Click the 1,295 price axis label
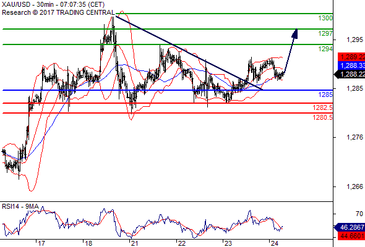 click(x=354, y=40)
